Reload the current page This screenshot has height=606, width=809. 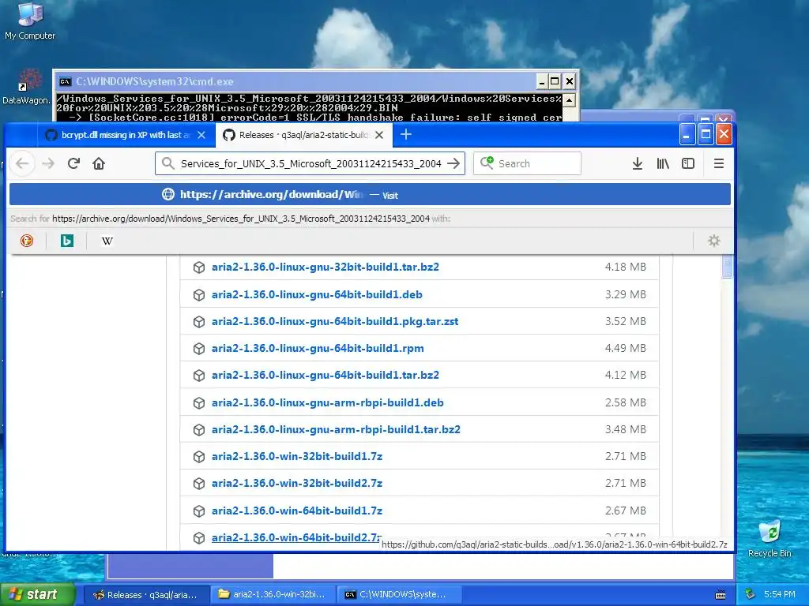point(73,164)
